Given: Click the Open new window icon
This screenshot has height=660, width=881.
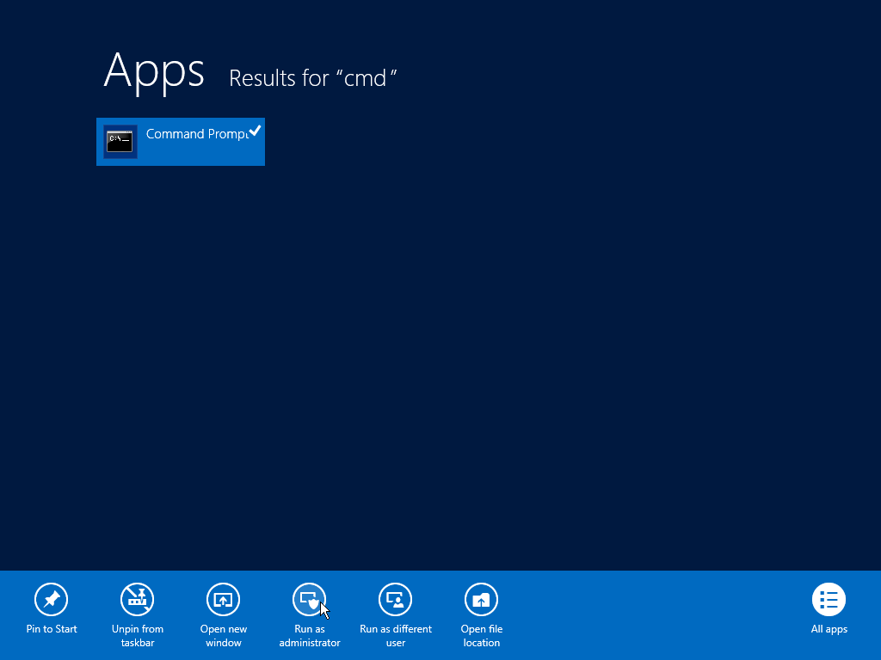Looking at the screenshot, I should [224, 599].
